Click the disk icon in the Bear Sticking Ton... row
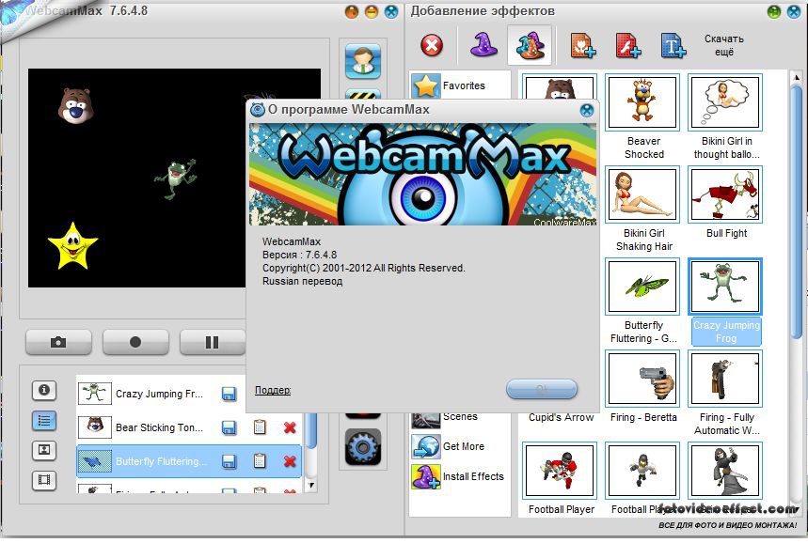The image size is (808, 543). point(229,427)
